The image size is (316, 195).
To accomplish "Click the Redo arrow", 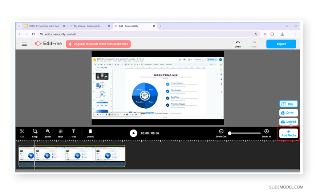I will tap(254, 44).
